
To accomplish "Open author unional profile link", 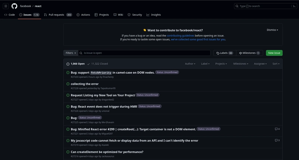I will tap(105, 111).
